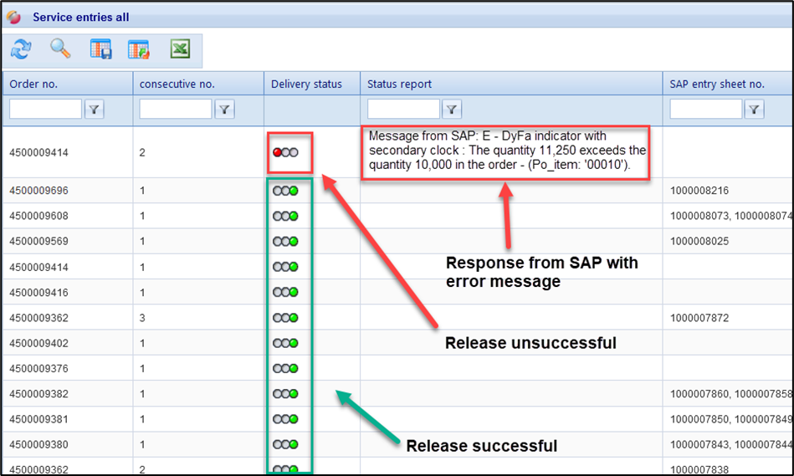Open search with the magnifying glass icon
This screenshot has width=794, height=476.
tap(60, 50)
